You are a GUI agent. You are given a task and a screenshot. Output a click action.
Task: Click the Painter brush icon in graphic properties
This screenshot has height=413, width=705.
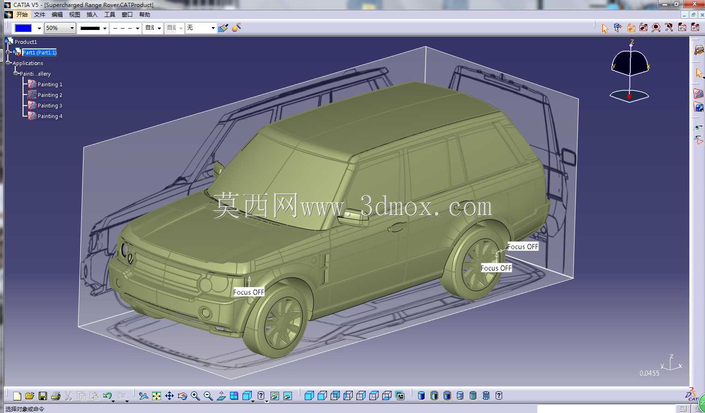(223, 28)
